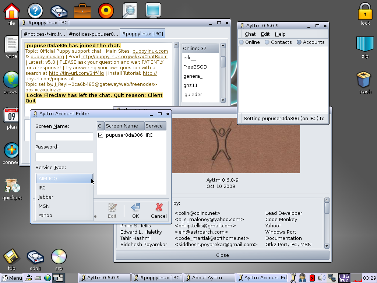The width and height of the screenshot is (377, 283).
Task: Choose Yahoo in Service Type list
Action: pyautogui.click(x=64, y=215)
